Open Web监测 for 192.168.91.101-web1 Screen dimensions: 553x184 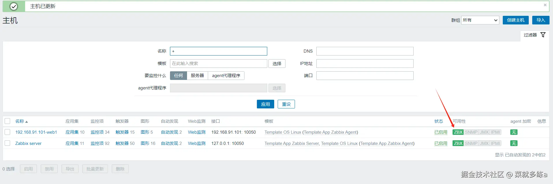pyautogui.click(x=197, y=132)
